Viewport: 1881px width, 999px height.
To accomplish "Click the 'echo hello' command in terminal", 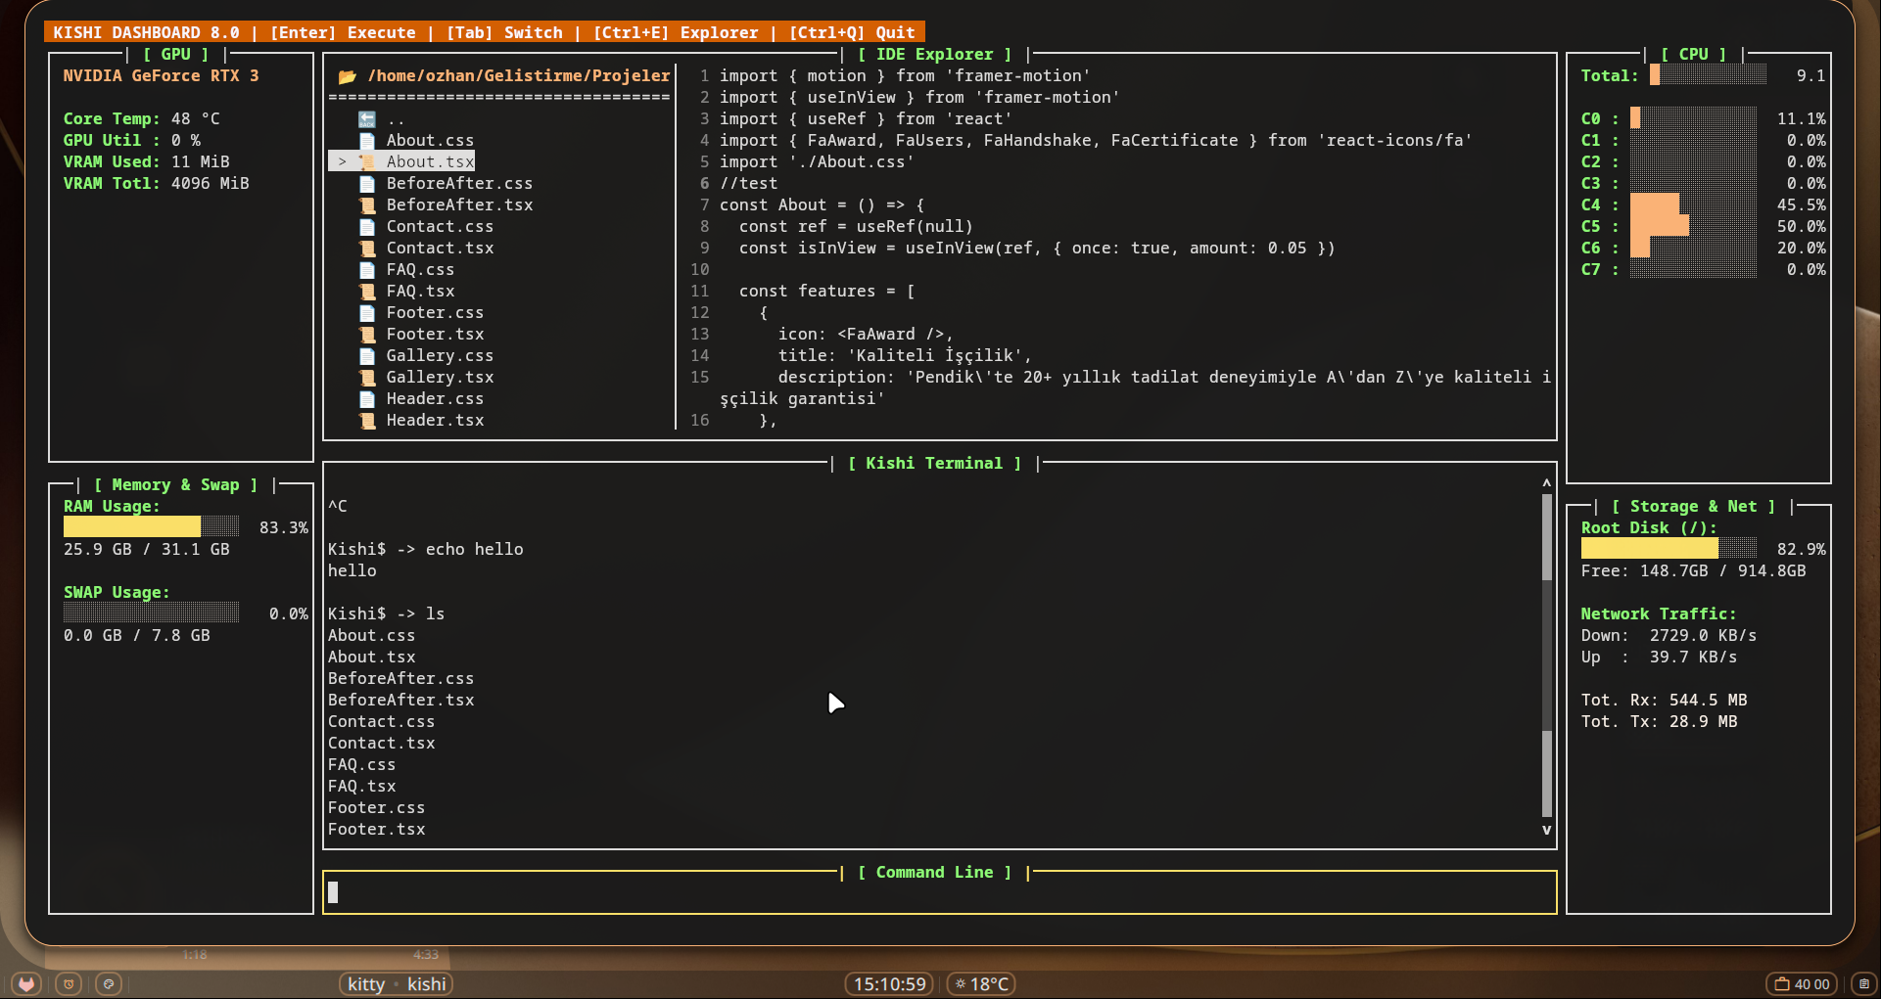I will pyautogui.click(x=474, y=550).
